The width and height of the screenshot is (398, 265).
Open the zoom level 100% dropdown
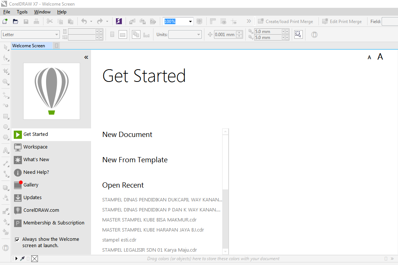[x=190, y=22]
